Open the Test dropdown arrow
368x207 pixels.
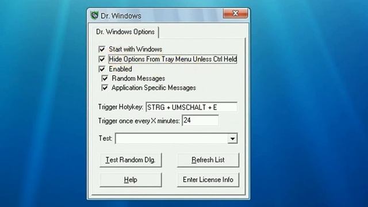click(232, 139)
